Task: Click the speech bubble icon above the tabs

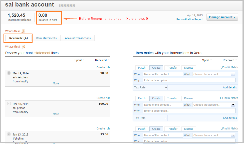Action: [23, 31]
